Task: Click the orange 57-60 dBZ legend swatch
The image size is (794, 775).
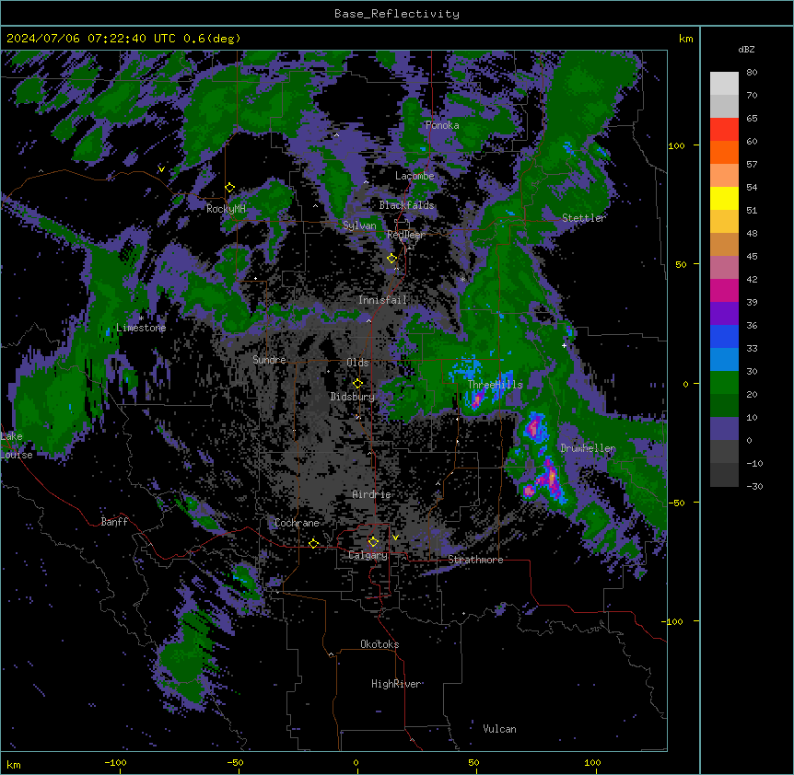Action: click(724, 152)
